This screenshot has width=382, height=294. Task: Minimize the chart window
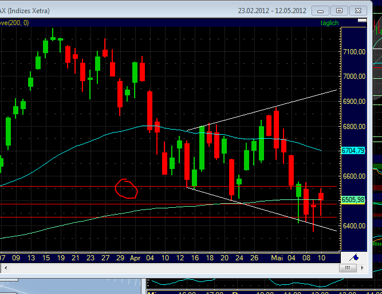coord(320,11)
